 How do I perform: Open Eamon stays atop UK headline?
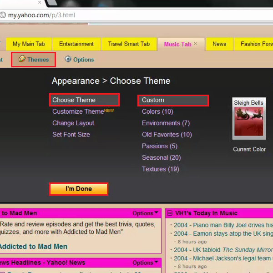pyautogui.click(x=223, y=233)
